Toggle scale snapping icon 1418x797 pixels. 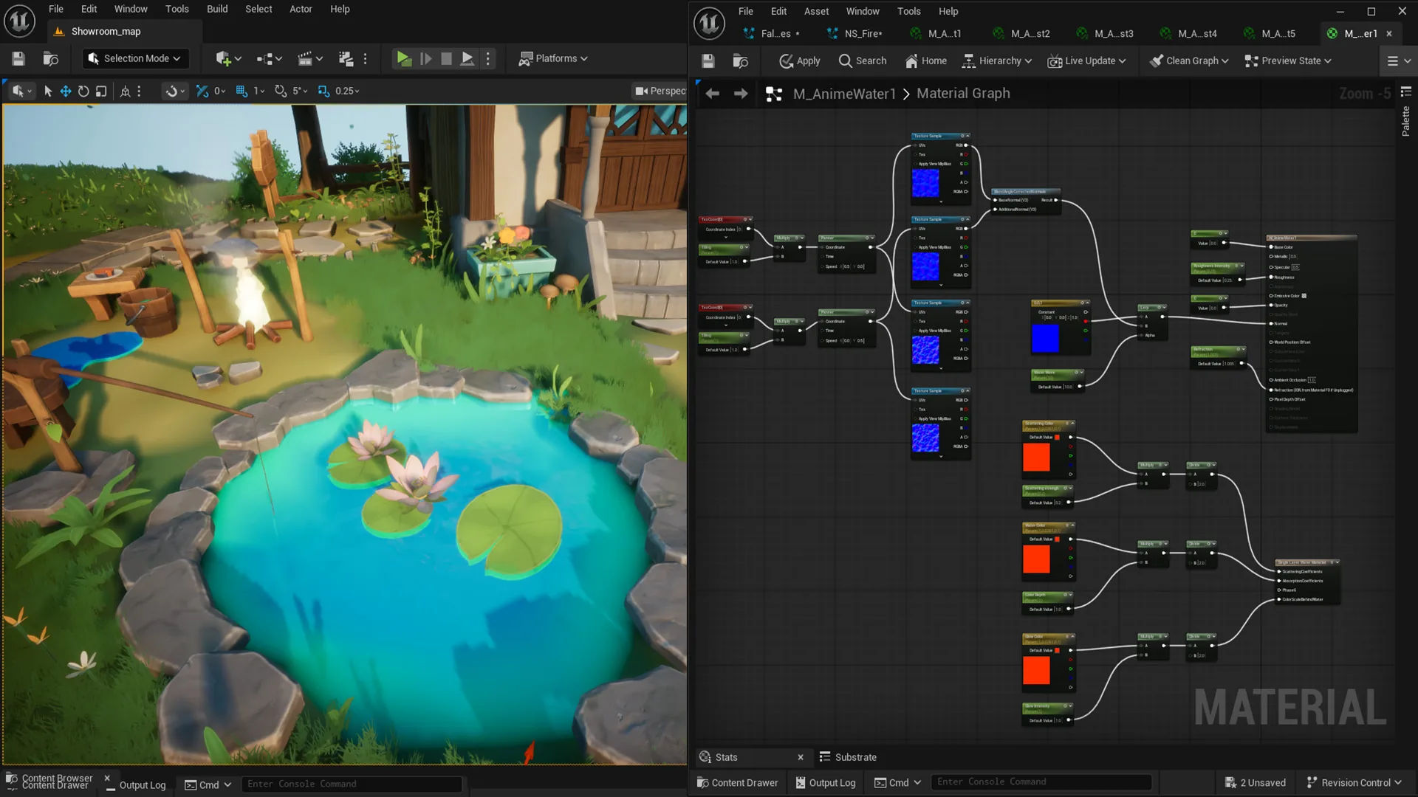(323, 91)
